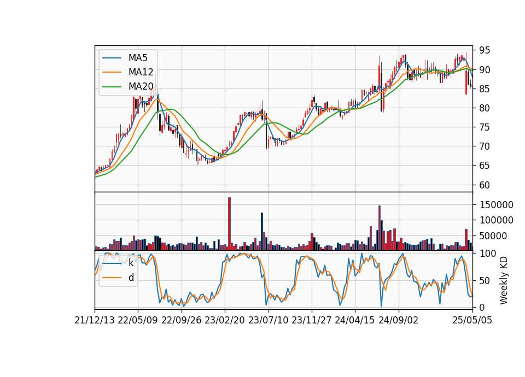This screenshot has height=377, width=525.
Task: Click the 65 price axis label
Action: (484, 165)
